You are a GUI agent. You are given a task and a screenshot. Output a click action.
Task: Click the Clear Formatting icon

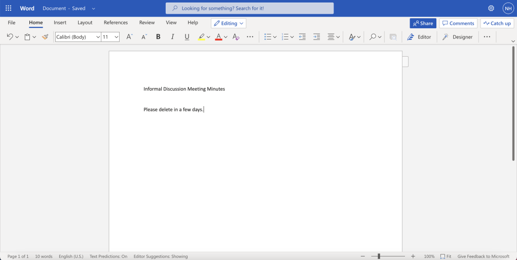coord(236,37)
